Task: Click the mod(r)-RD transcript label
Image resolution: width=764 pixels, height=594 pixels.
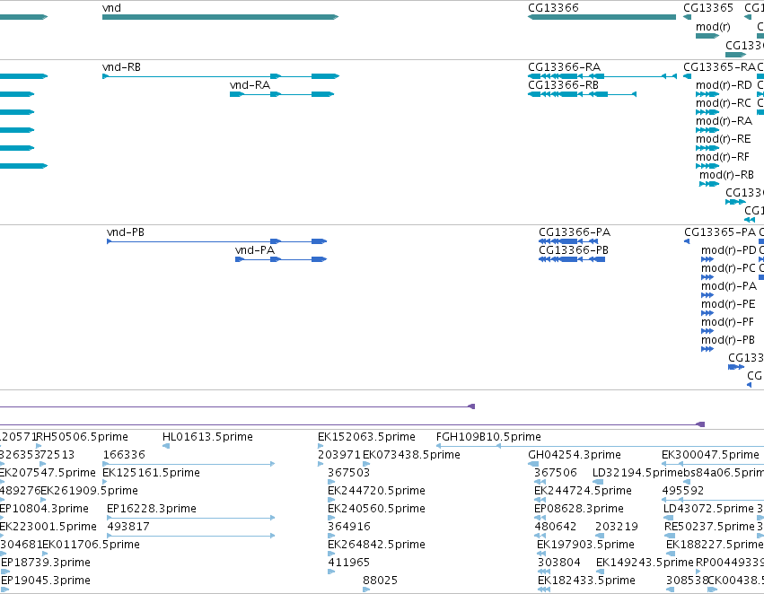Action: tap(724, 85)
